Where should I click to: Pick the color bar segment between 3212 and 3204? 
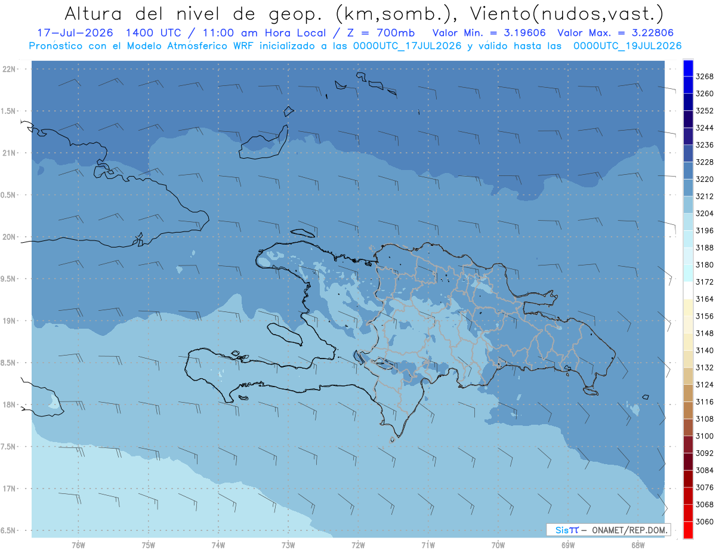click(x=687, y=205)
